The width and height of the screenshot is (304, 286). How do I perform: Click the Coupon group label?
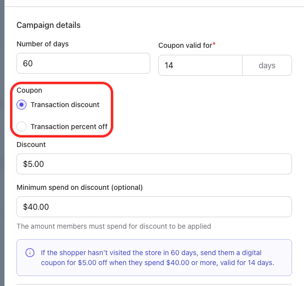pos(29,90)
